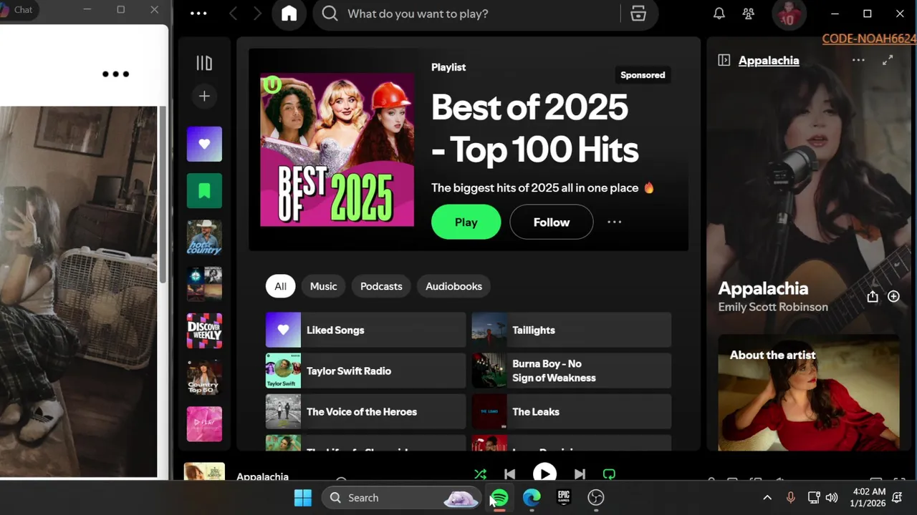Open the notifications bell
917x515 pixels.
719,14
